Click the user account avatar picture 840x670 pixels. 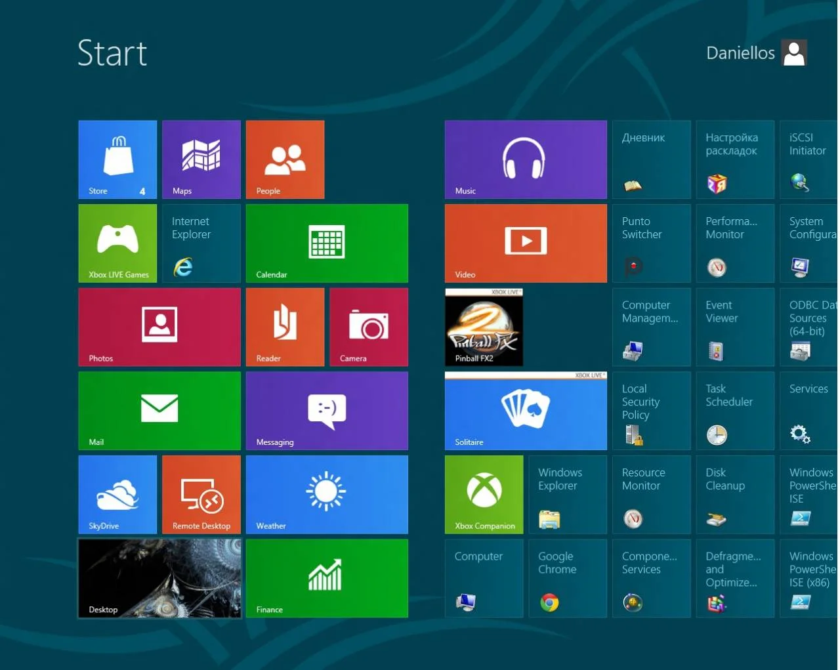pos(794,53)
